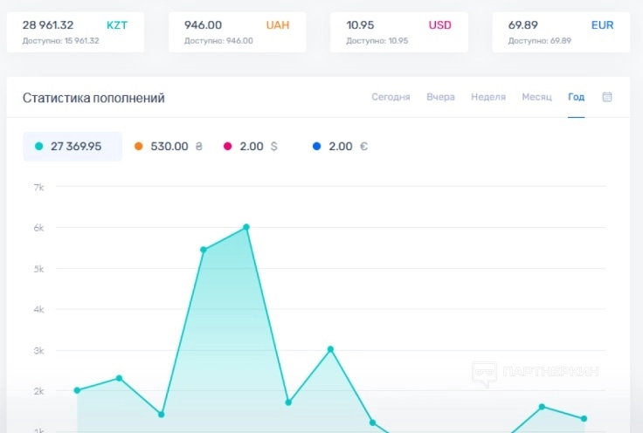
Task: Switch to the Неделя tab
Action: tap(488, 97)
